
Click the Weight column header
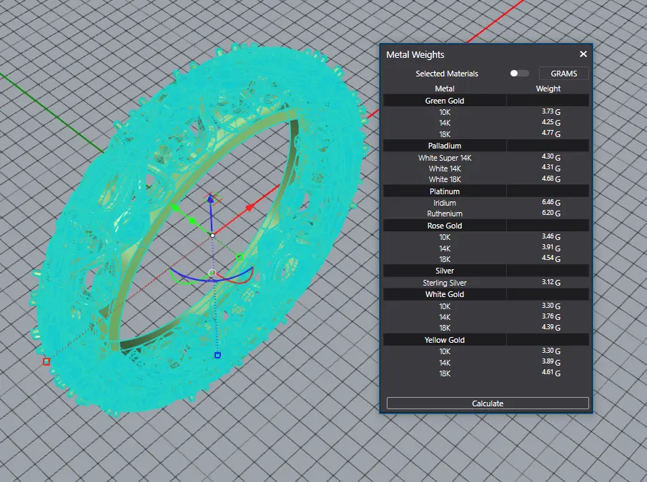(548, 89)
